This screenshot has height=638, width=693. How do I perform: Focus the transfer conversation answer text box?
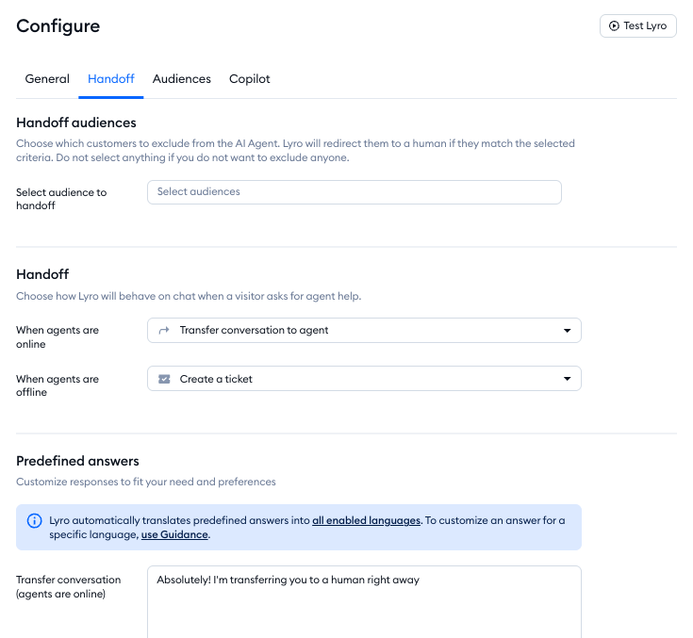pyautogui.click(x=364, y=601)
